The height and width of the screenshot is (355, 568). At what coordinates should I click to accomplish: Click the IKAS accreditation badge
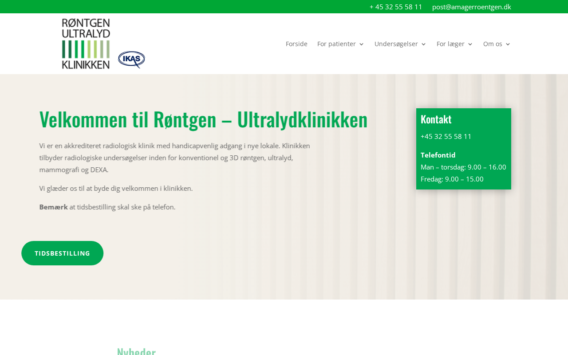[x=131, y=59]
